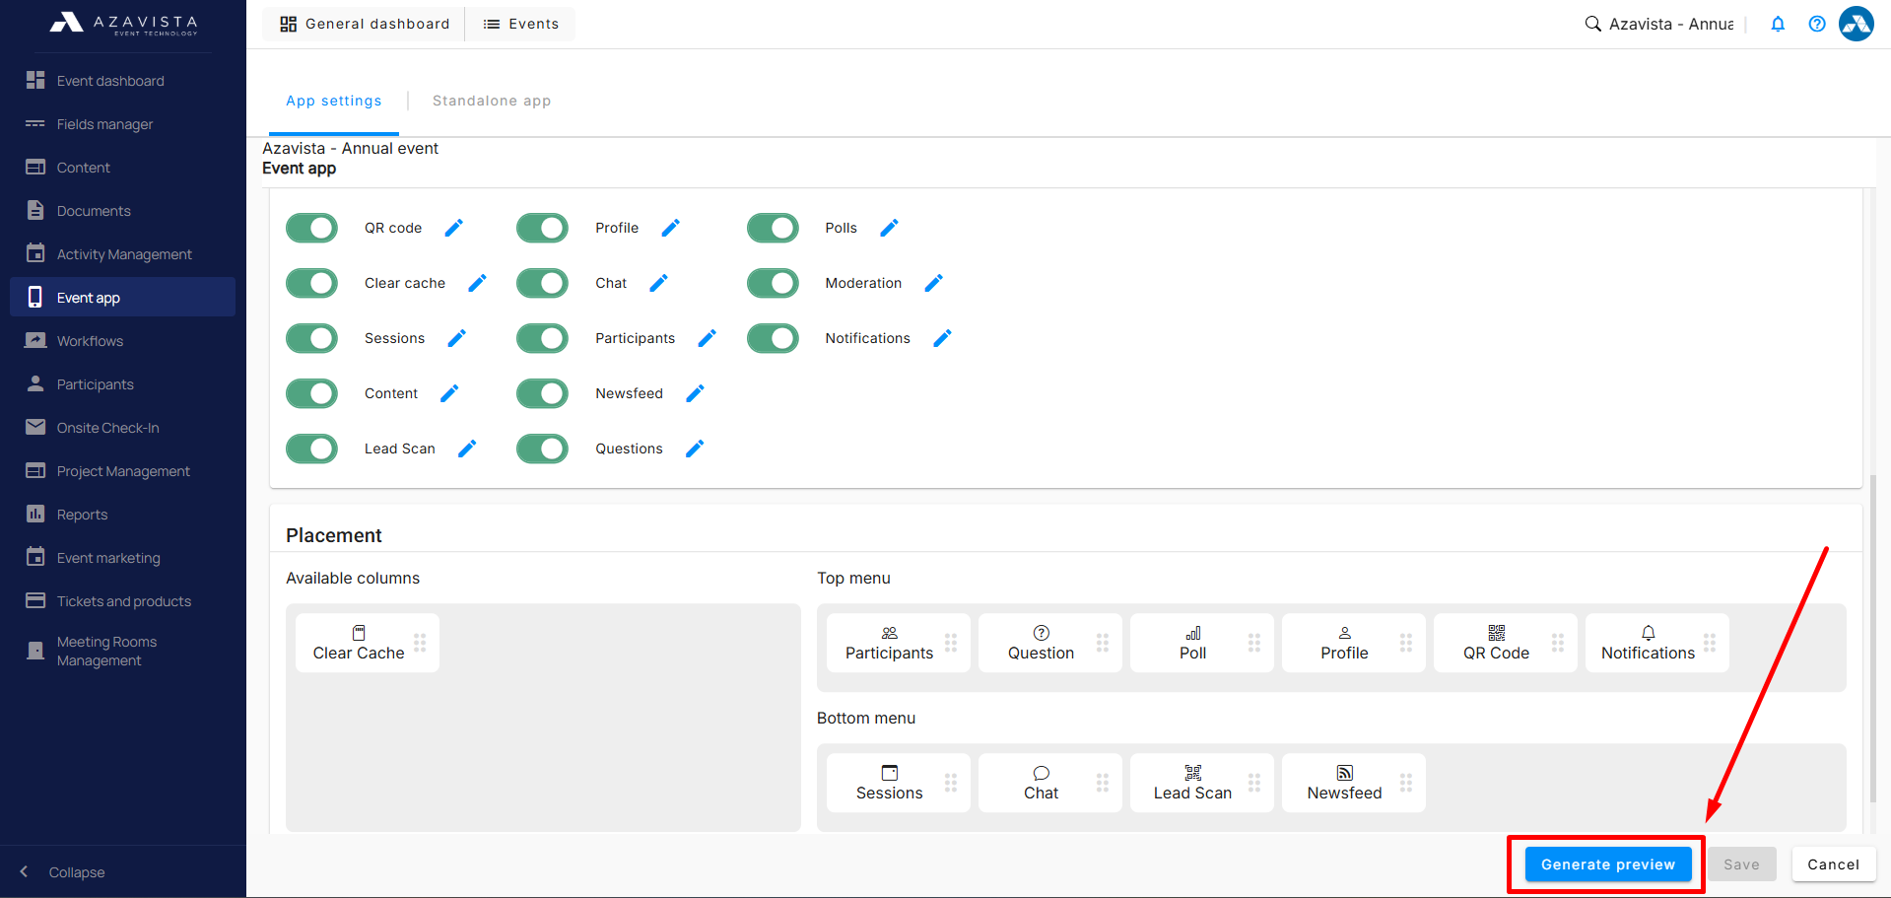The width and height of the screenshot is (1891, 898).
Task: Toggle the Notifications switch
Action: (x=773, y=338)
